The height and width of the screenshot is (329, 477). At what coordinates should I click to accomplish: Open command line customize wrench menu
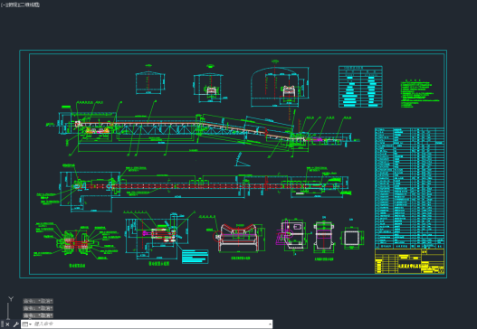(15, 324)
